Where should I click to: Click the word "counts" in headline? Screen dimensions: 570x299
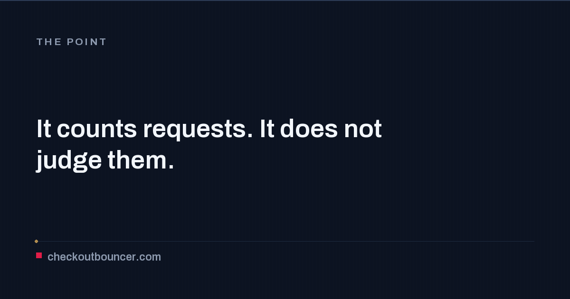(96, 129)
